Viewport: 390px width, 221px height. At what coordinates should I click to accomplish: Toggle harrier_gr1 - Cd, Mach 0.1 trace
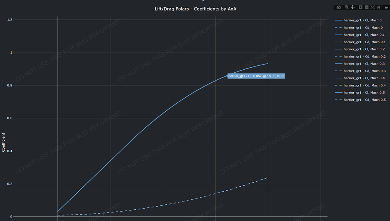[360, 42]
